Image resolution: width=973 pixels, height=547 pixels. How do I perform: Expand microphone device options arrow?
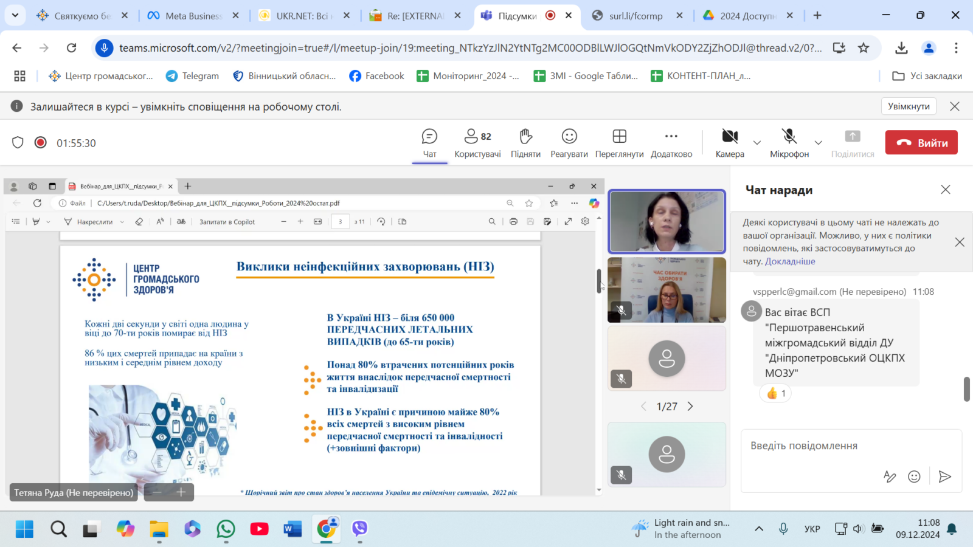819,143
